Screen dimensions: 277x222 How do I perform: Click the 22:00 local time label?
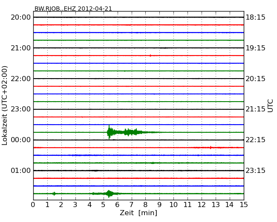[21, 79]
